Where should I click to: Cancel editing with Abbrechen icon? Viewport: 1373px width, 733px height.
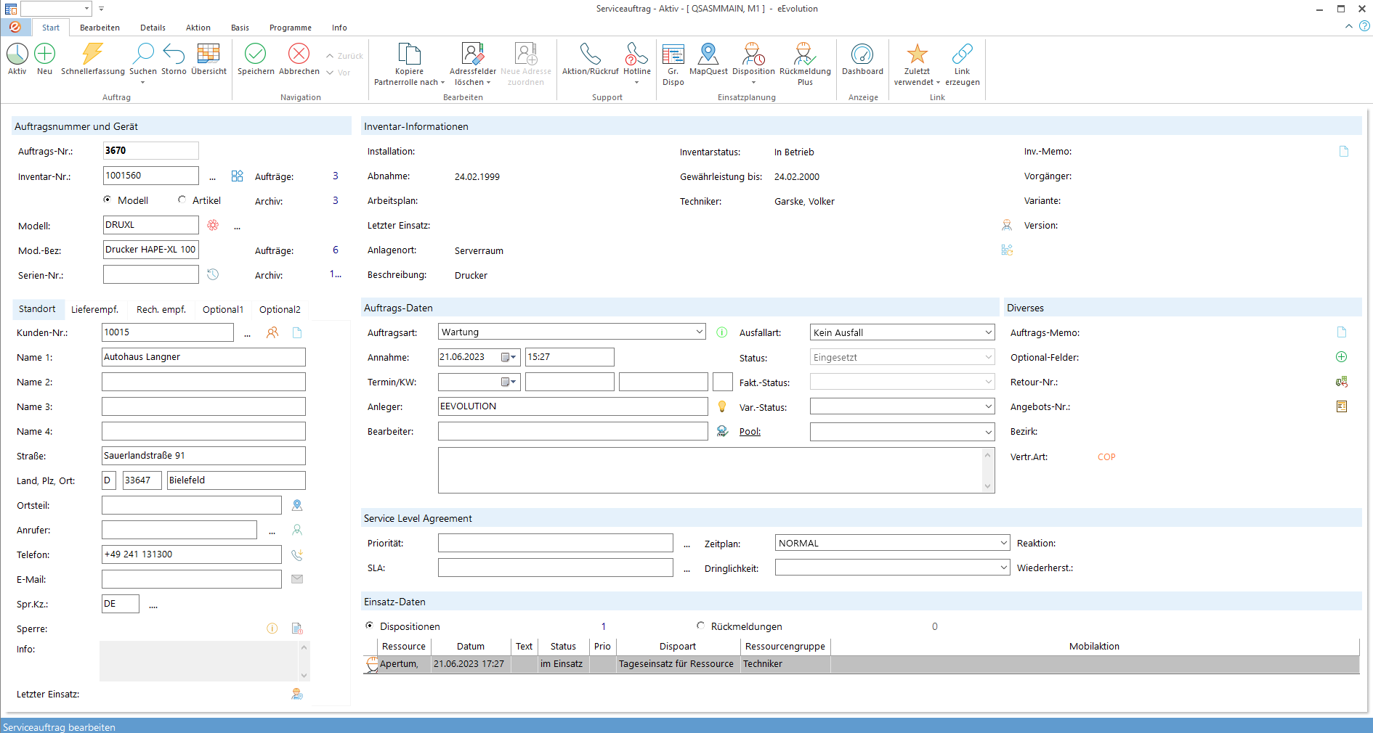click(x=299, y=54)
